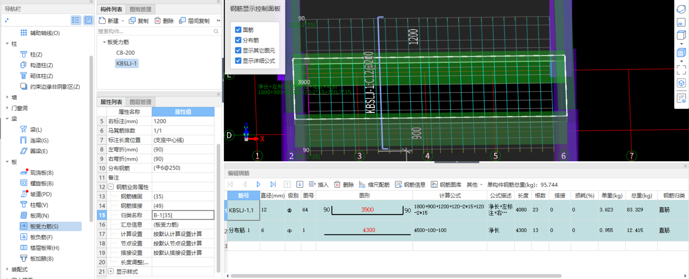Select 辅助轴线(O) in the navigation tree
This screenshot has width=689, height=279.
40,33
